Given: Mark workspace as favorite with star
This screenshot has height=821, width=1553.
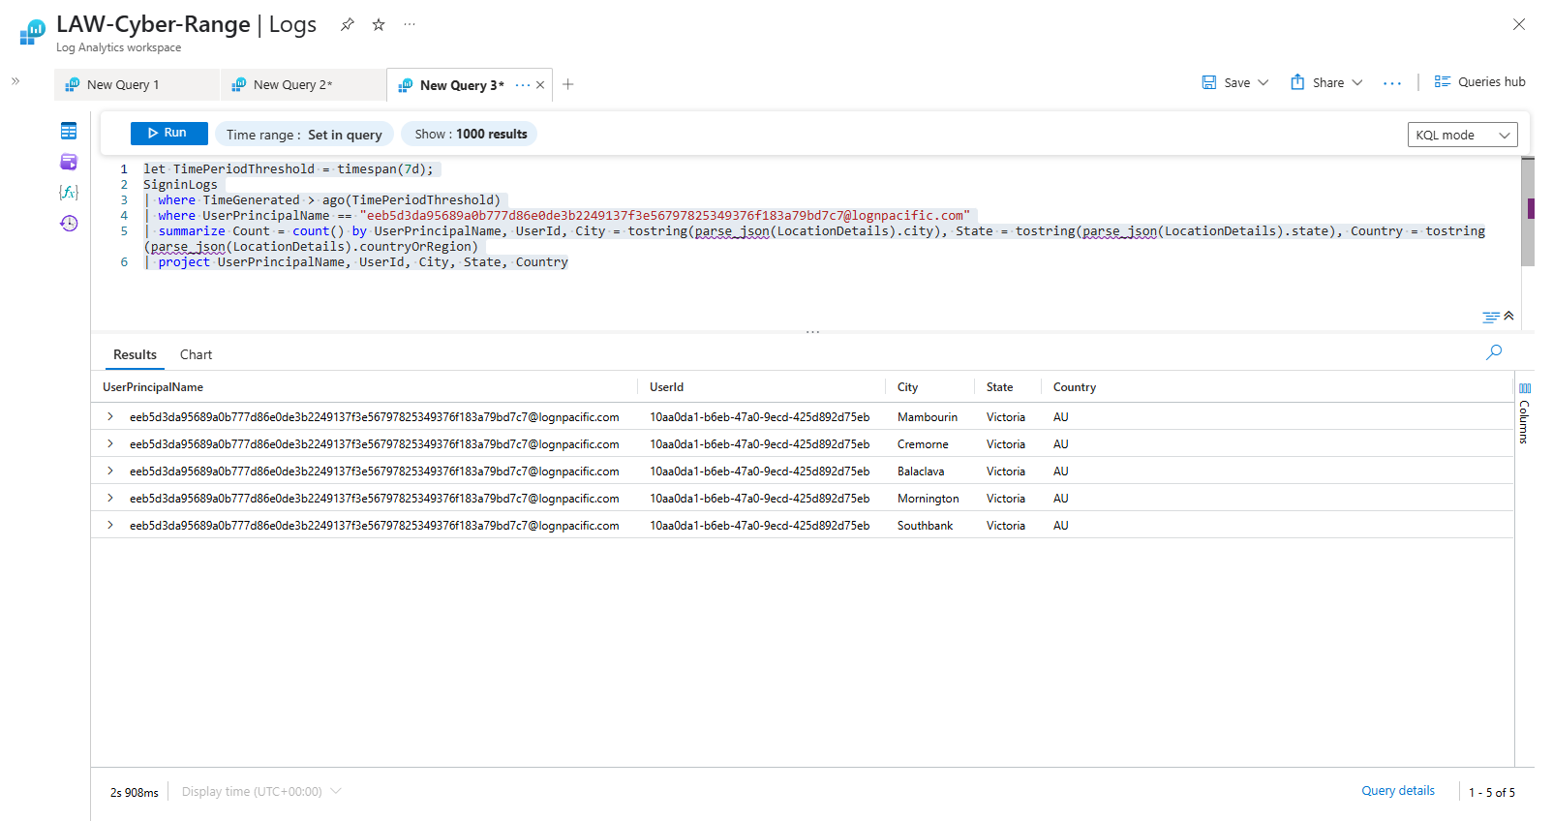Looking at the screenshot, I should click(379, 25).
